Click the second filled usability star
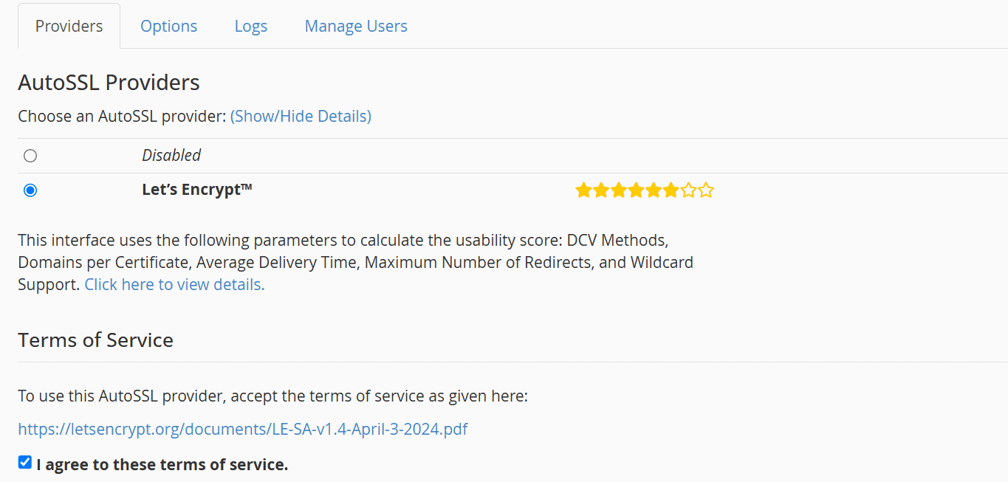1008x482 pixels. click(600, 190)
